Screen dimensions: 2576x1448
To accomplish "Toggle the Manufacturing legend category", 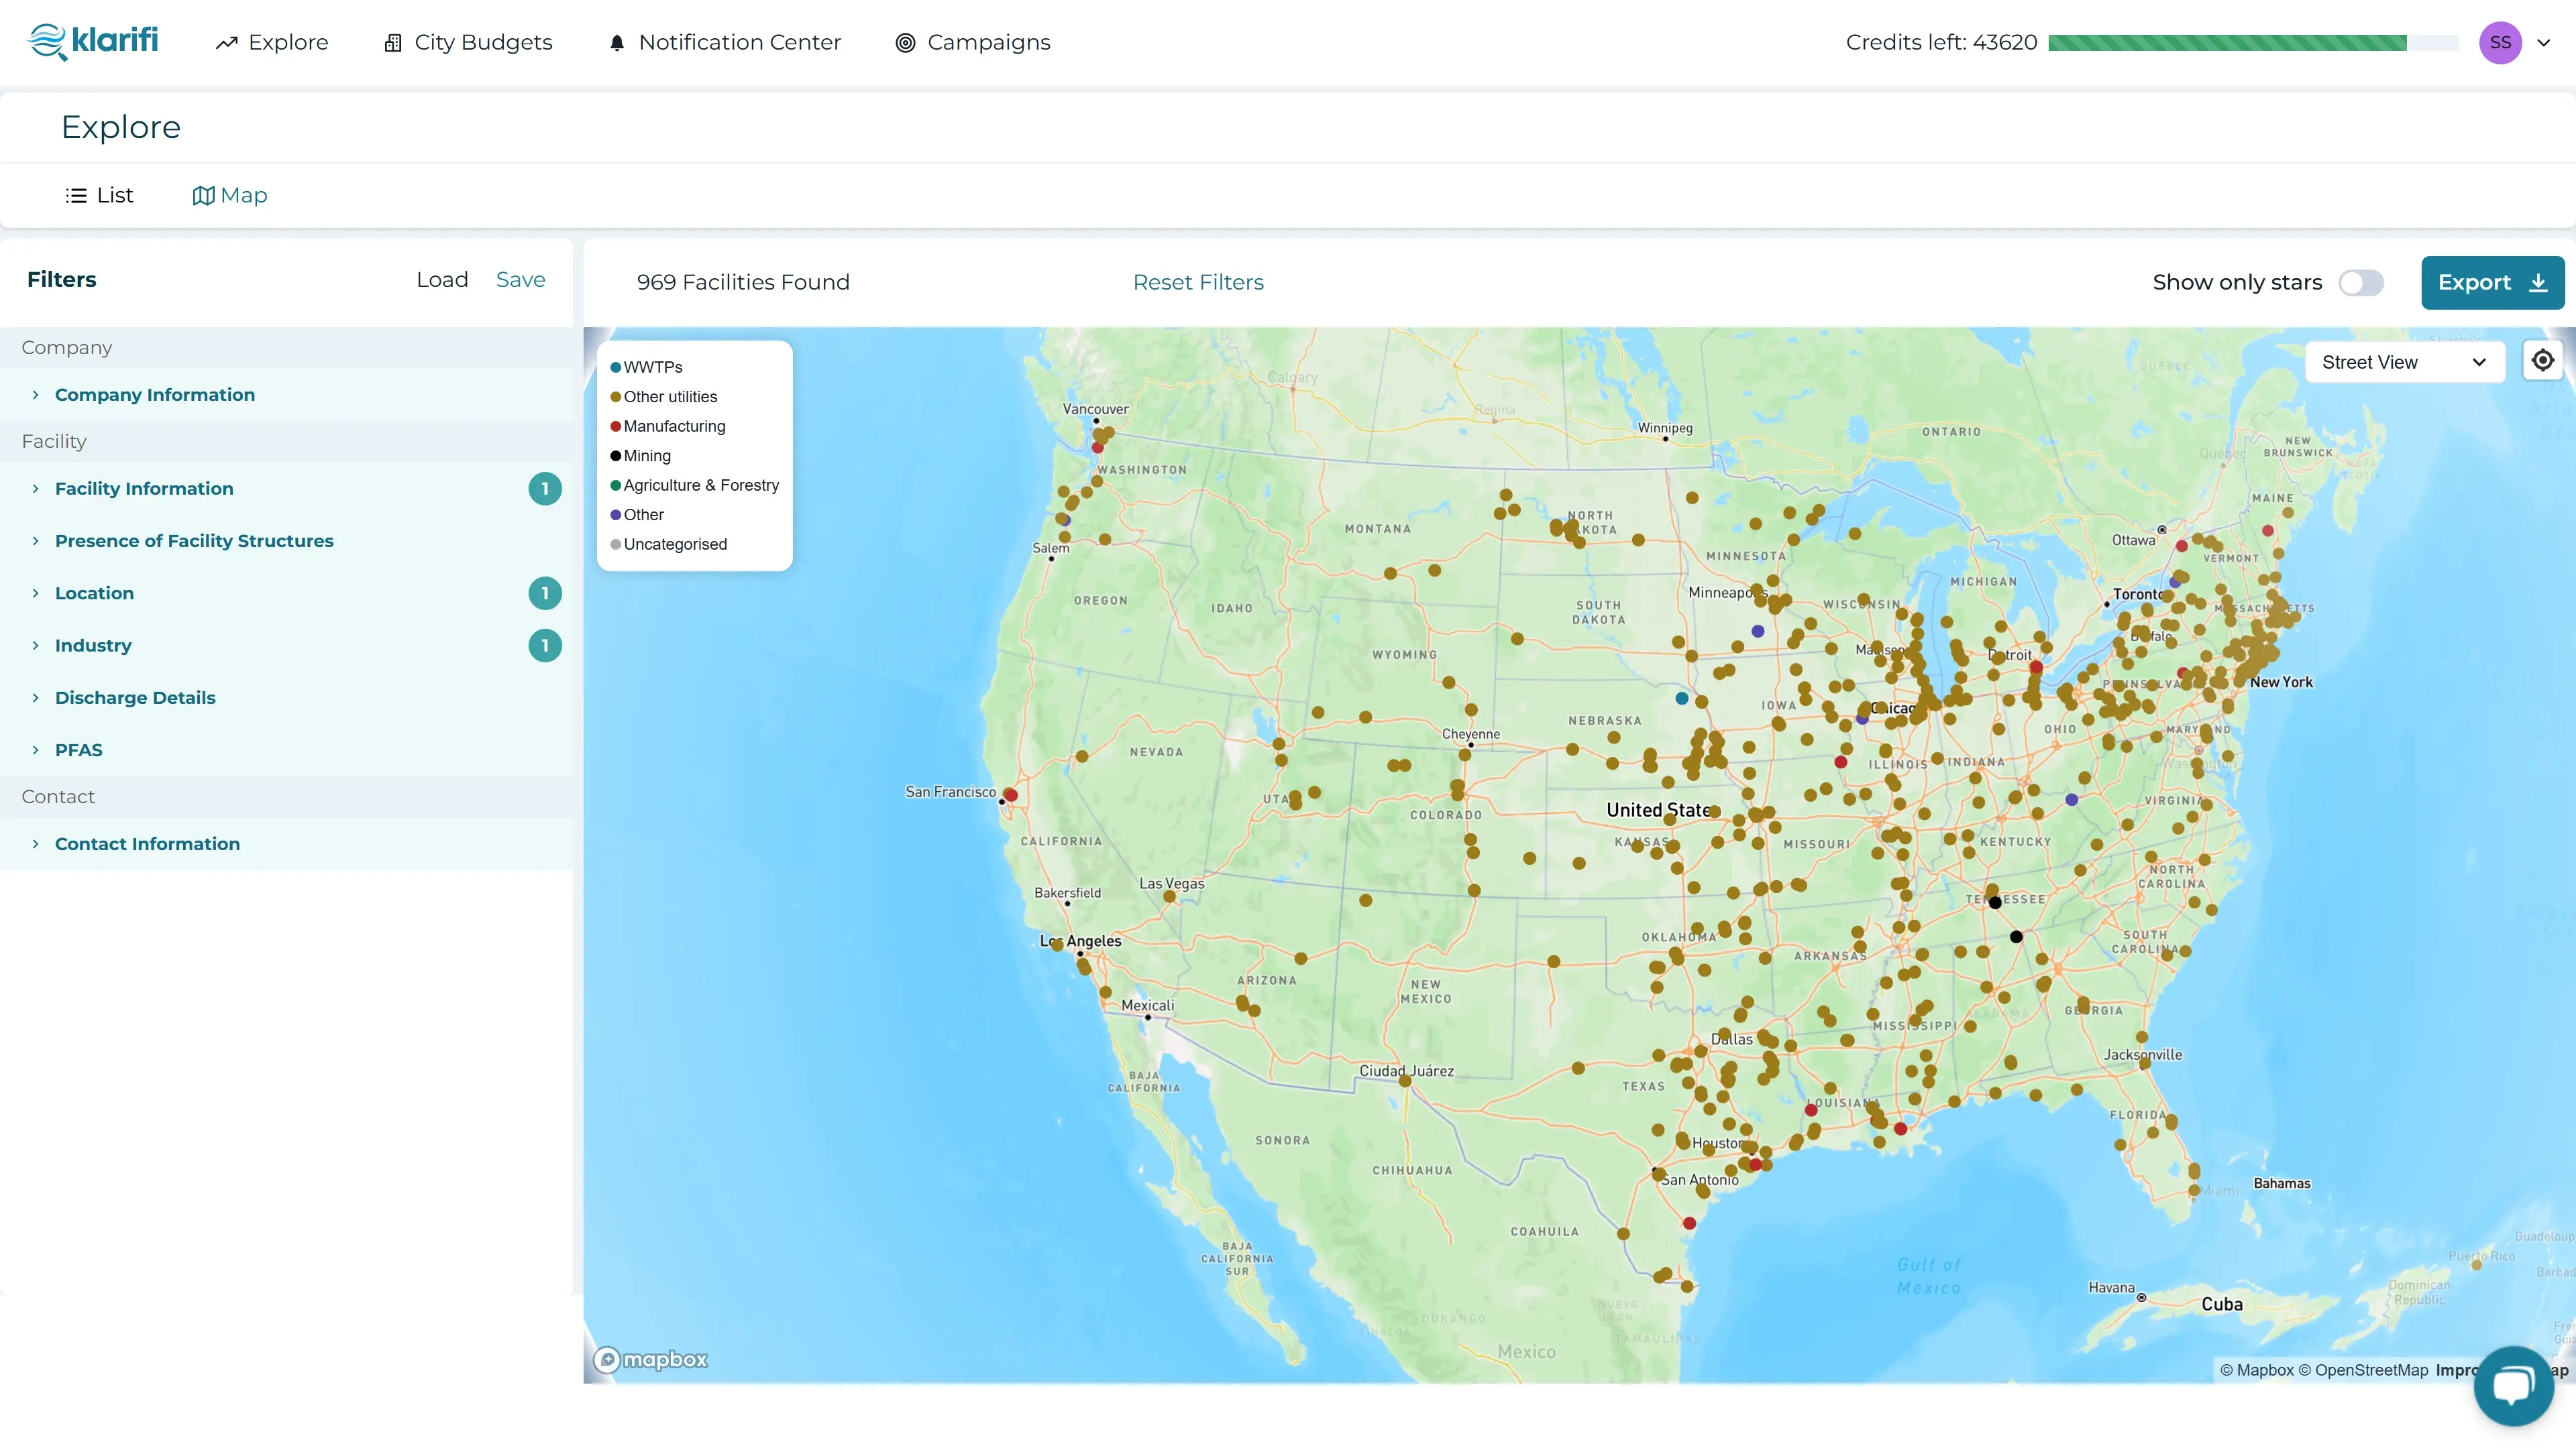I will [x=673, y=426].
